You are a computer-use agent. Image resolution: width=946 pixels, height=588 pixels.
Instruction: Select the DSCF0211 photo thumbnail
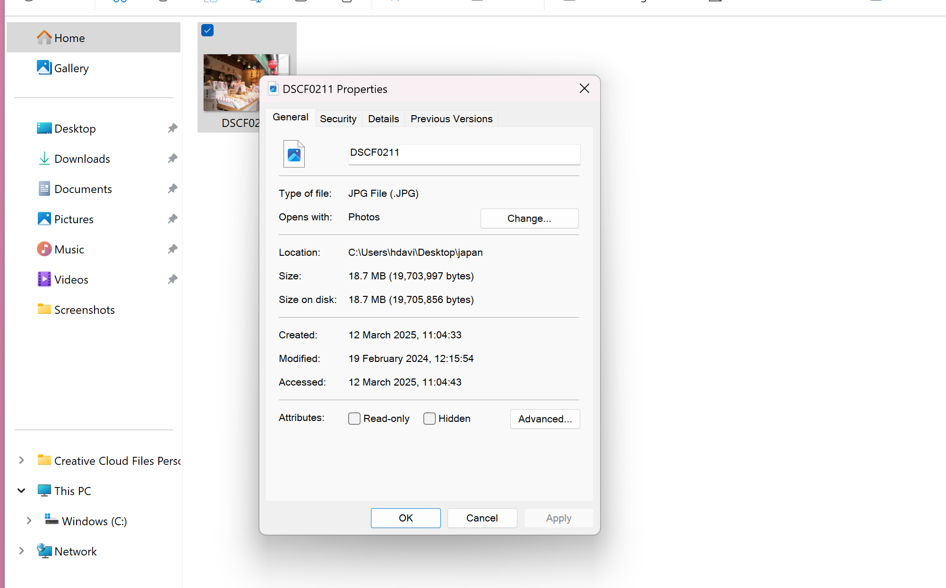coord(231,83)
